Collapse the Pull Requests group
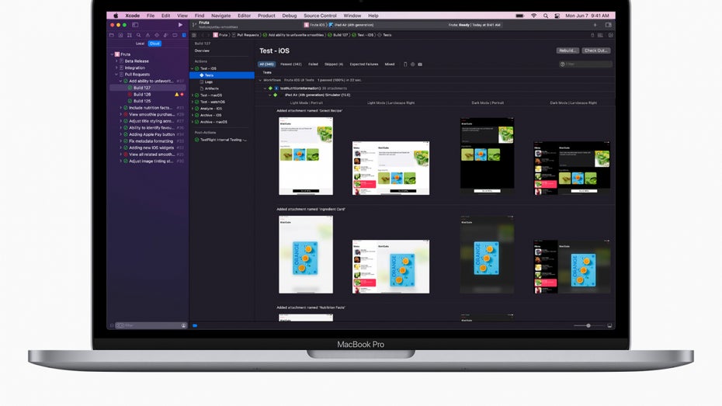Viewport: 722px width, 406px height. (x=116, y=75)
